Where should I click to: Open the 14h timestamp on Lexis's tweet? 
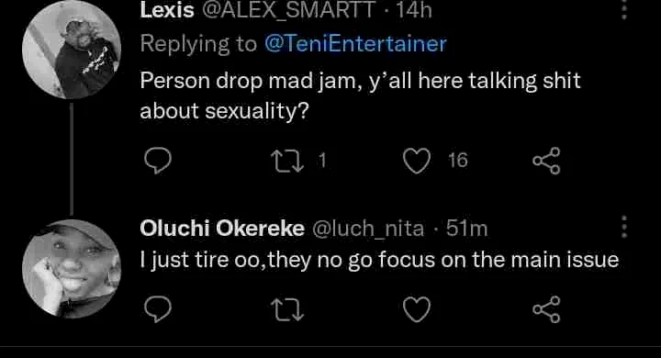414,10
